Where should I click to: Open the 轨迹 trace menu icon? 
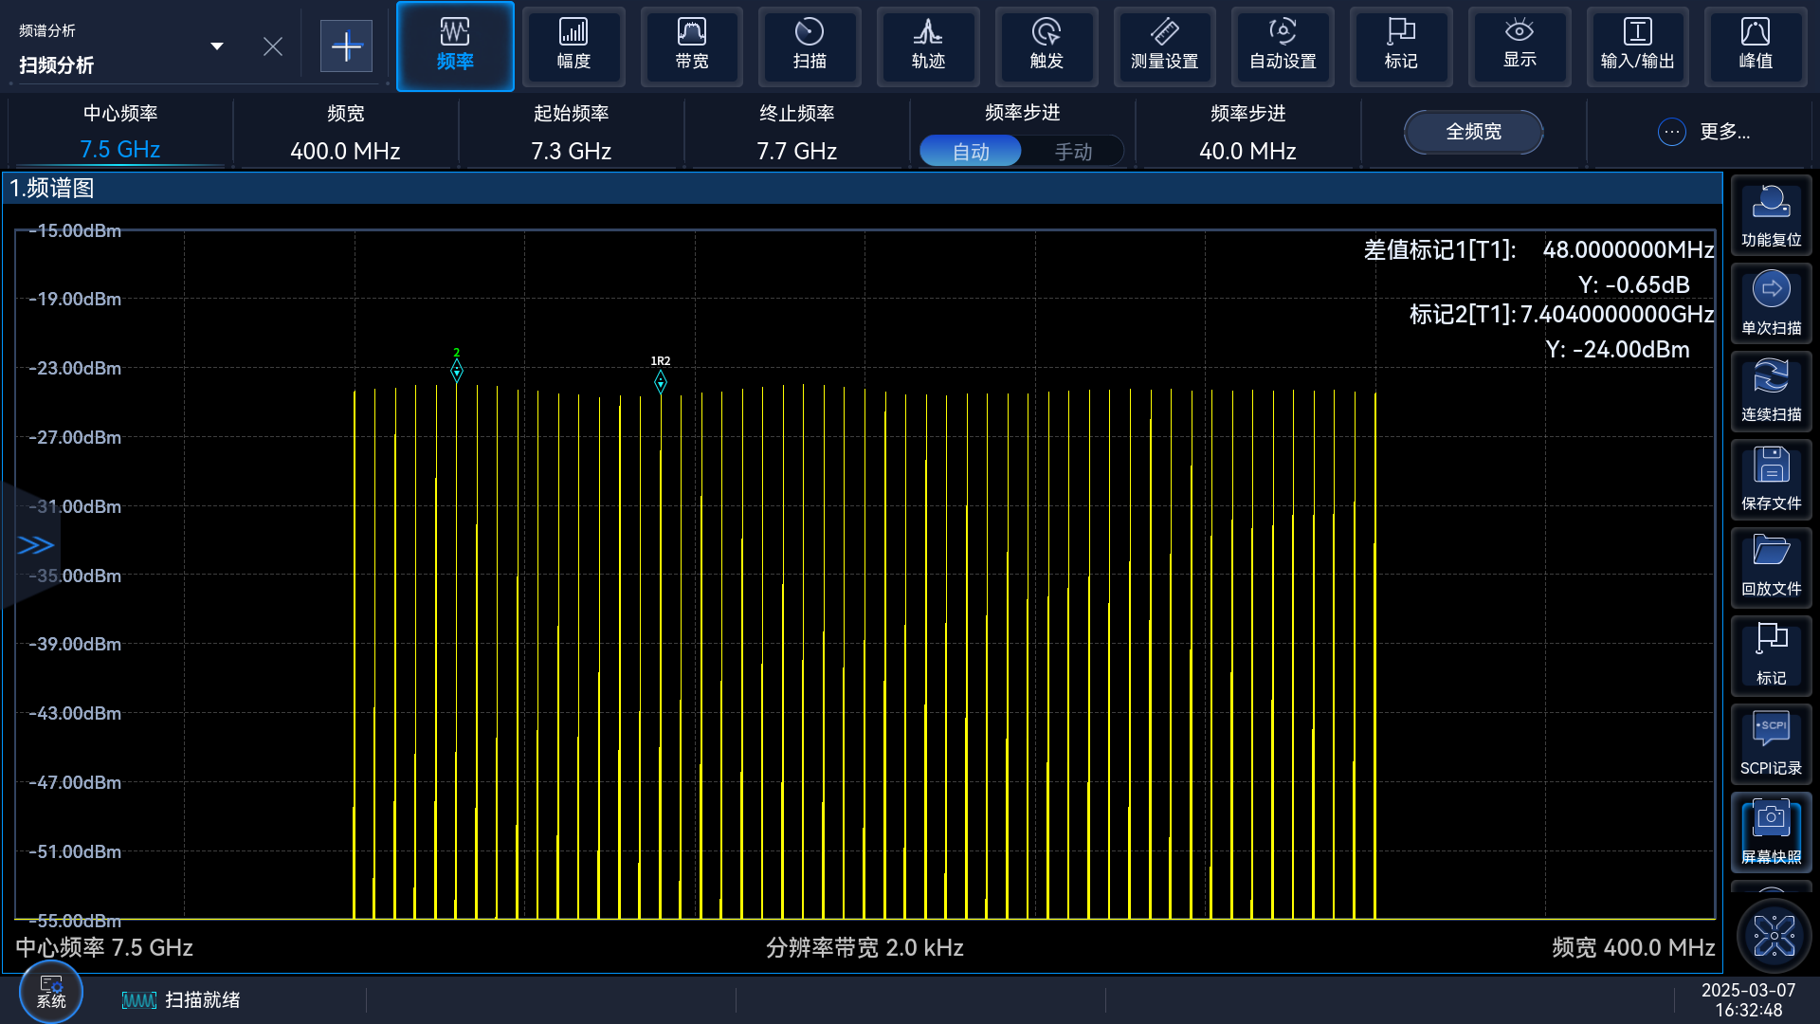tap(928, 46)
